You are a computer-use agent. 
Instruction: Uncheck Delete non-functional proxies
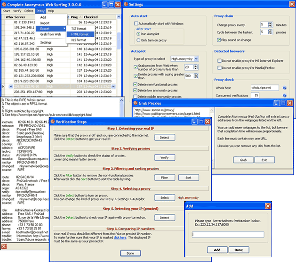click(135, 84)
